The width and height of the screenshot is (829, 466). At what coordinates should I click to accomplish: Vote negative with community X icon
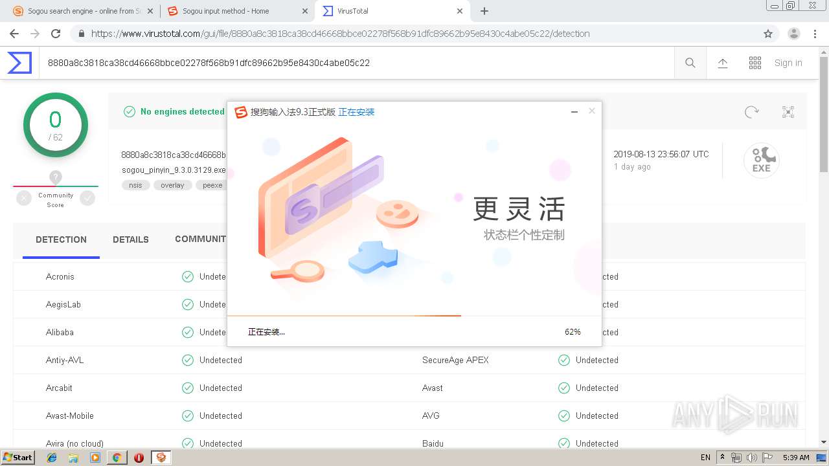(x=24, y=199)
